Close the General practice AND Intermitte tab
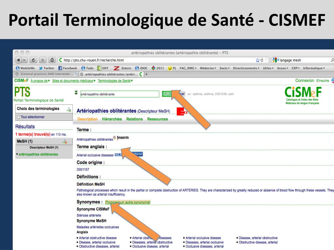This screenshot has height=250, width=334. coord(17,74)
